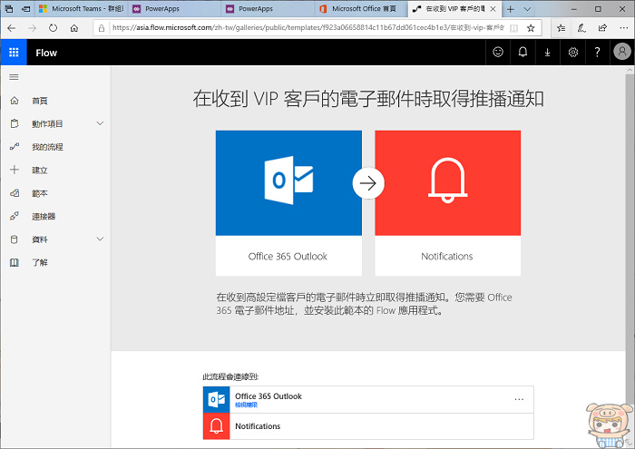Click the browser refresh button

pyautogui.click(x=54, y=28)
